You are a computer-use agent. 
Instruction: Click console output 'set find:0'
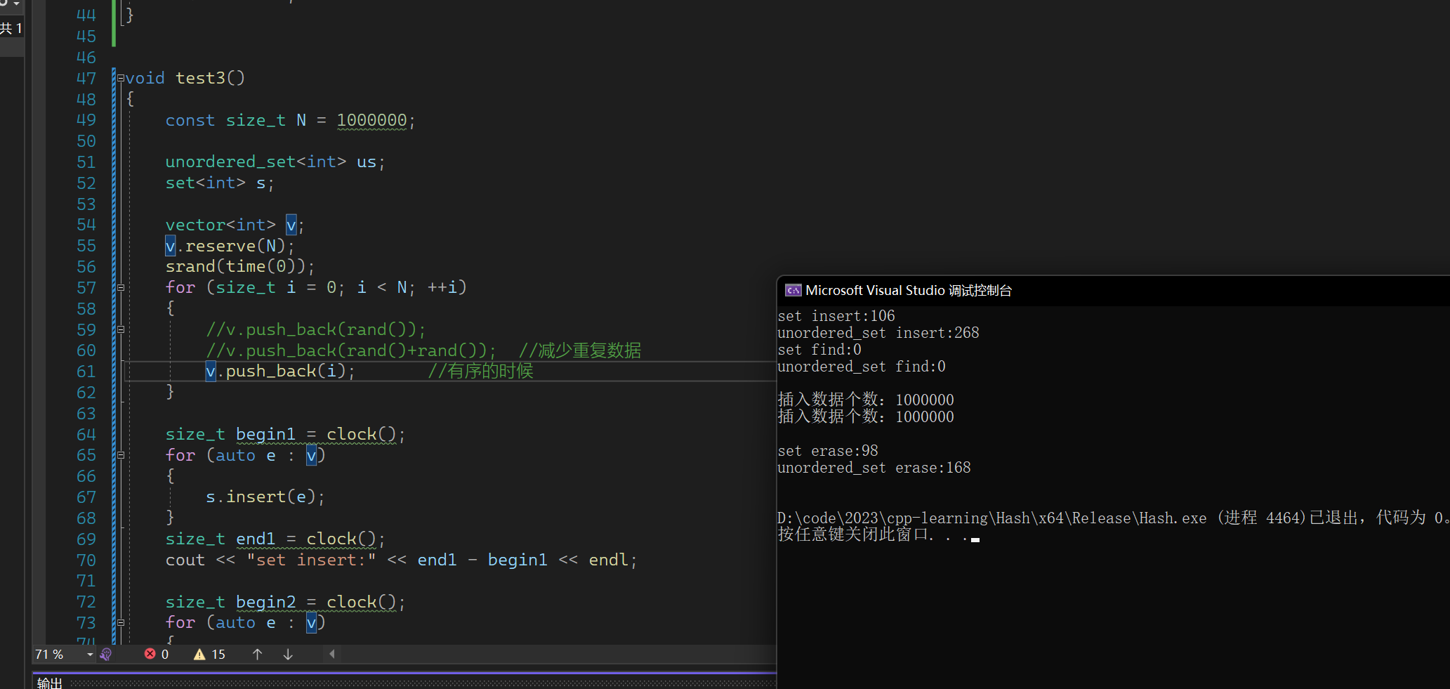tap(819, 350)
